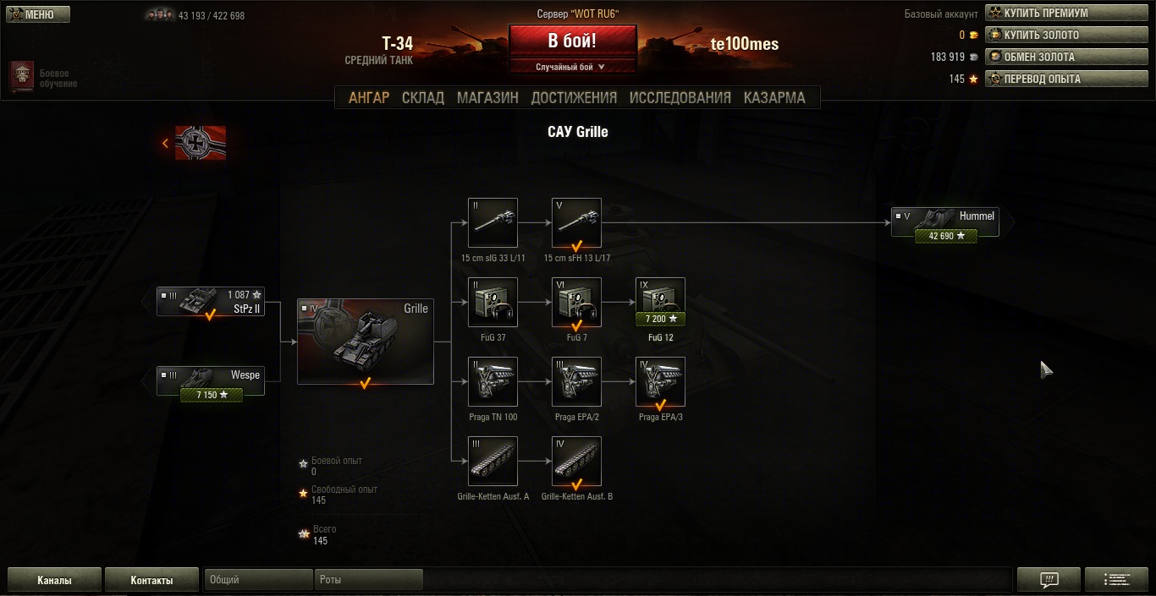Viewport: 1156px width, 596px height.
Task: Open the Общий chat channel field
Action: [259, 579]
